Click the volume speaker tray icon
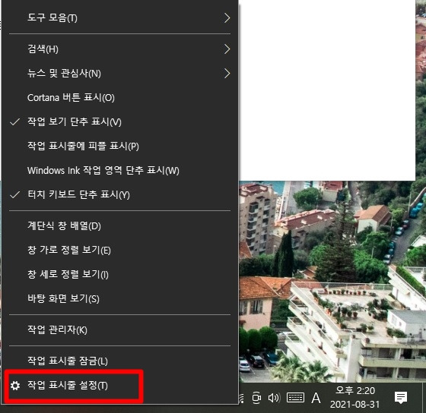426x413 pixels. pyautogui.click(x=274, y=398)
